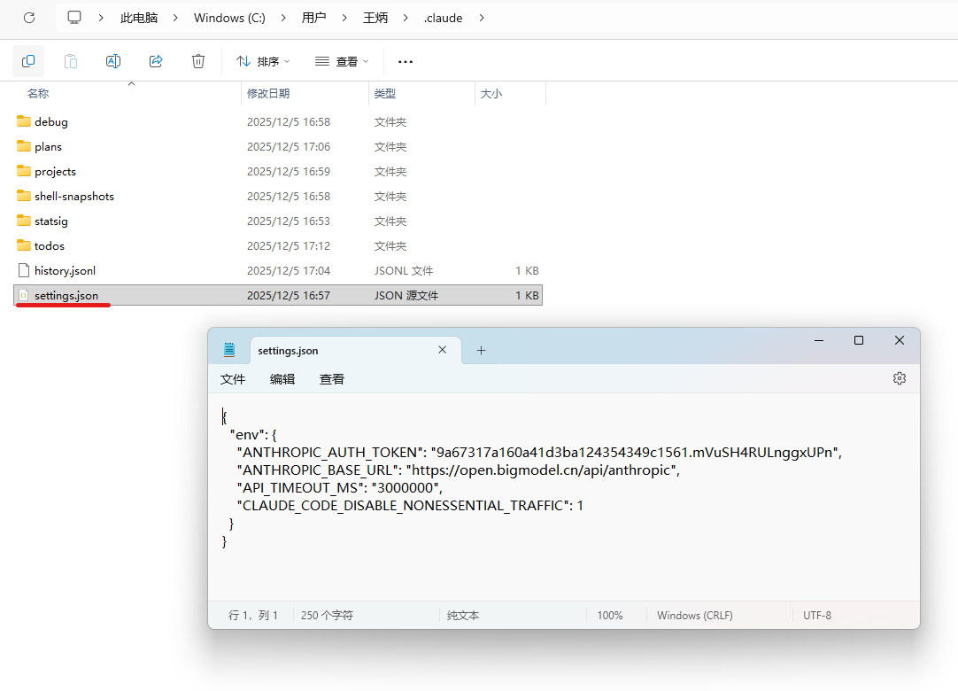
Task: Sort by the 类型 column header
Action: 385,93
